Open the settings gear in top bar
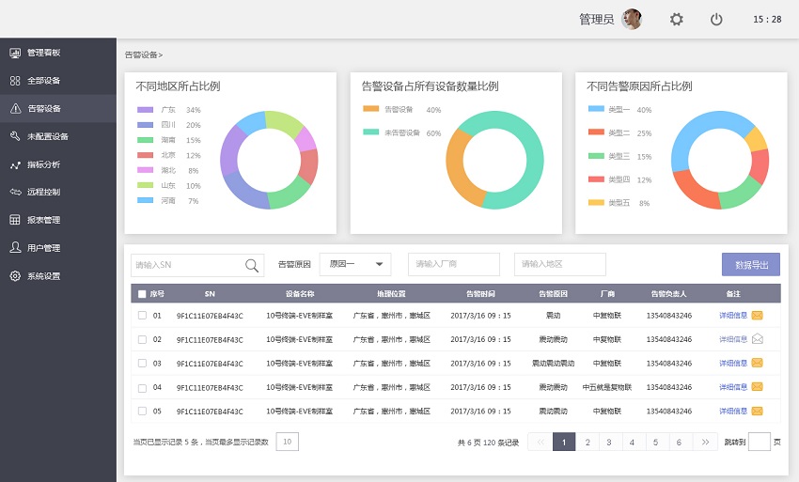This screenshot has height=482, width=799. [x=676, y=20]
